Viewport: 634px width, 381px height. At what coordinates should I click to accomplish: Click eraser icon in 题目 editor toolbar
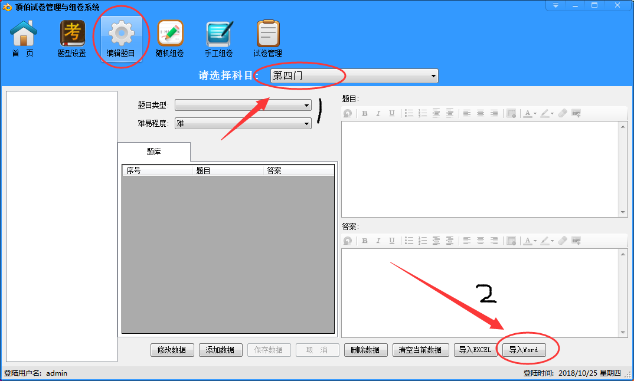point(562,113)
